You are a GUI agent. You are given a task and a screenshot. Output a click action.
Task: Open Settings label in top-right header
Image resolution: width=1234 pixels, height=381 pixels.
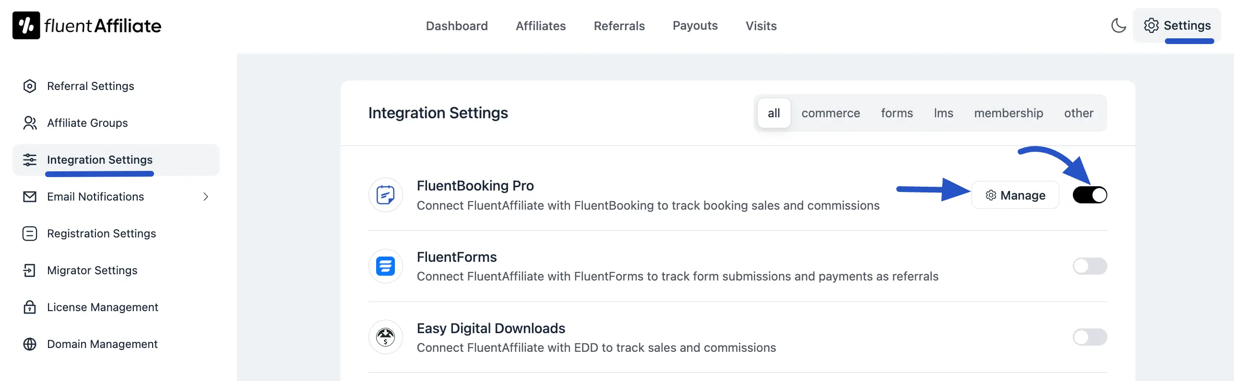[1187, 25]
